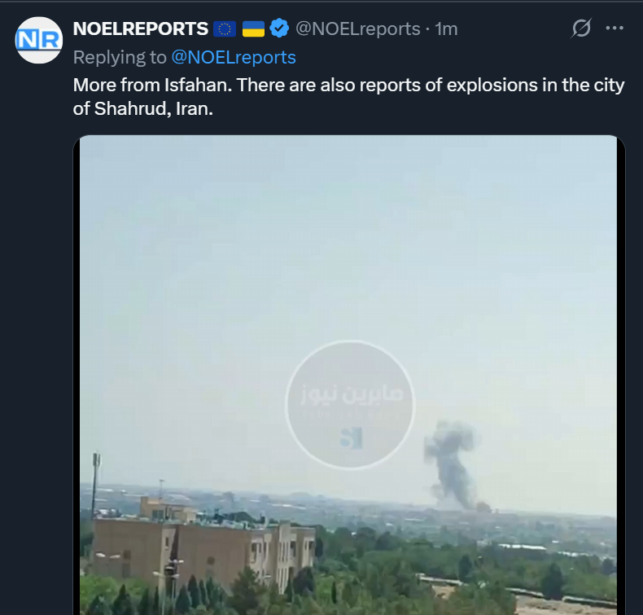Open the three-dot more options menu

click(x=615, y=28)
